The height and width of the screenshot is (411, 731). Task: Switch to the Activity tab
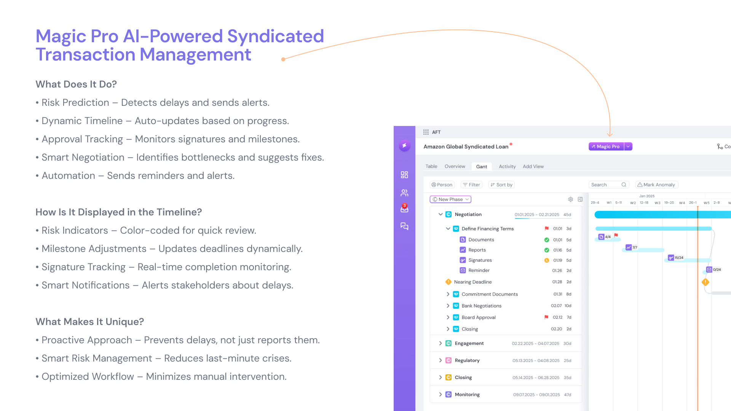[507, 166]
